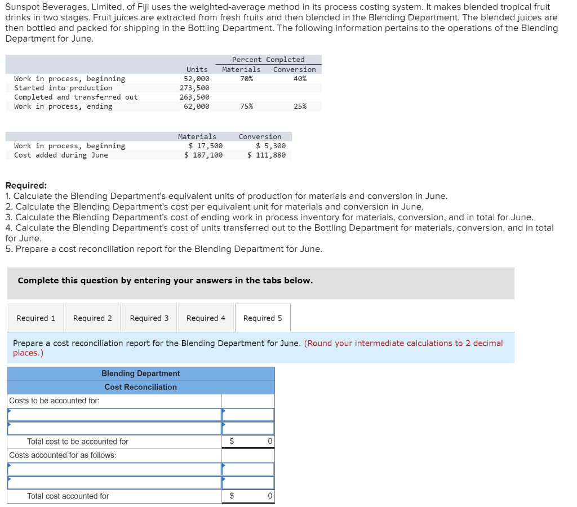Click the 'Costs accounted for as follows:' label
Screen dimensions: 577x507
tap(63, 455)
